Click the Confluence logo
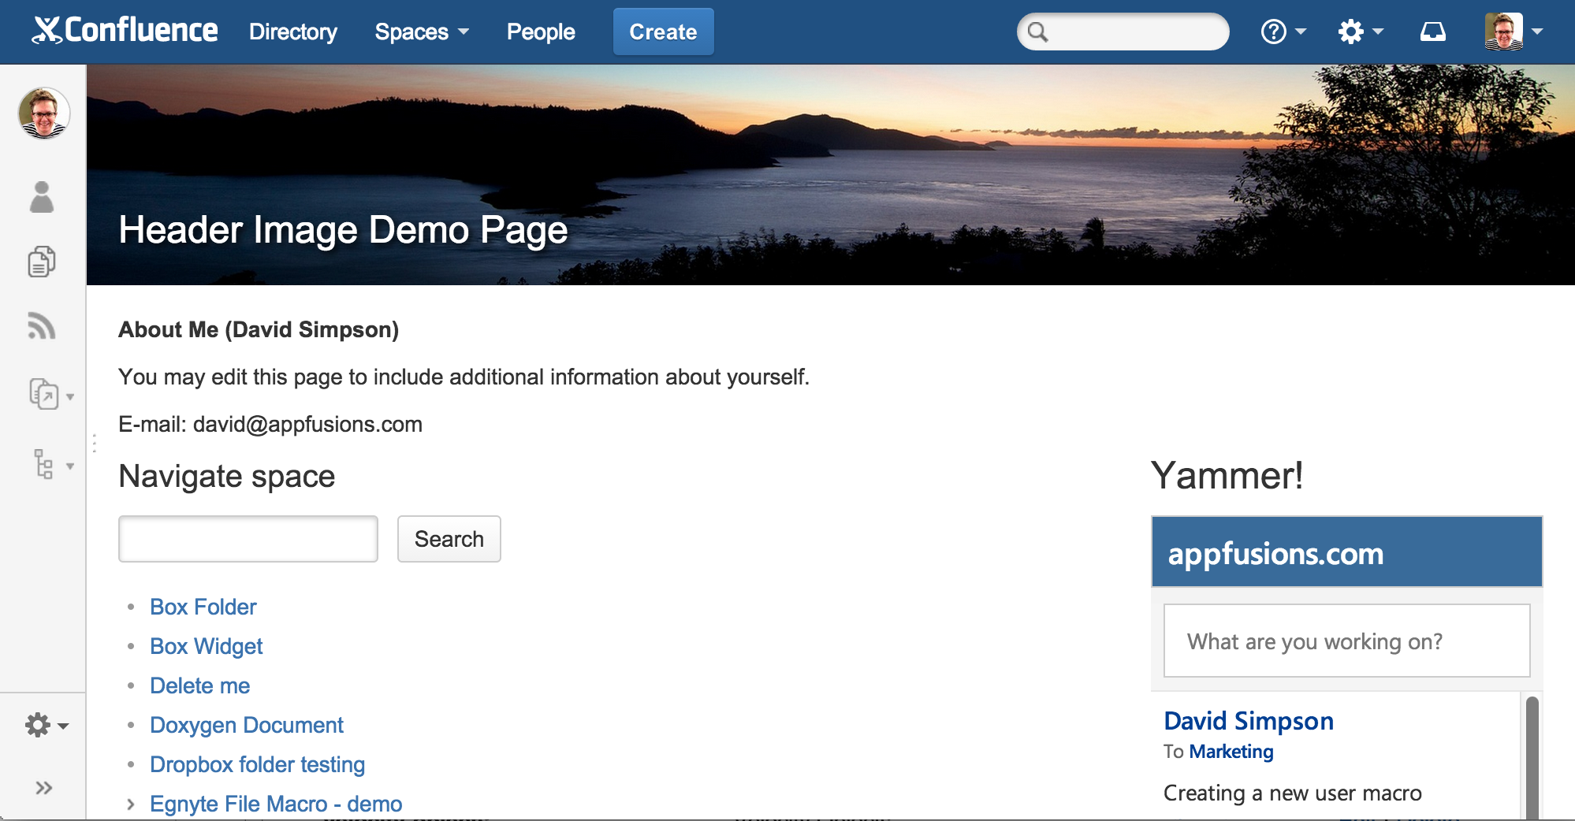 (x=125, y=31)
